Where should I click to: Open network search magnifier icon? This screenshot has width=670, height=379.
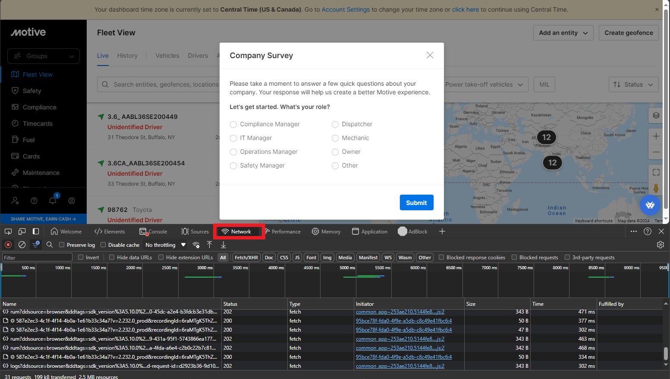[x=50, y=245]
